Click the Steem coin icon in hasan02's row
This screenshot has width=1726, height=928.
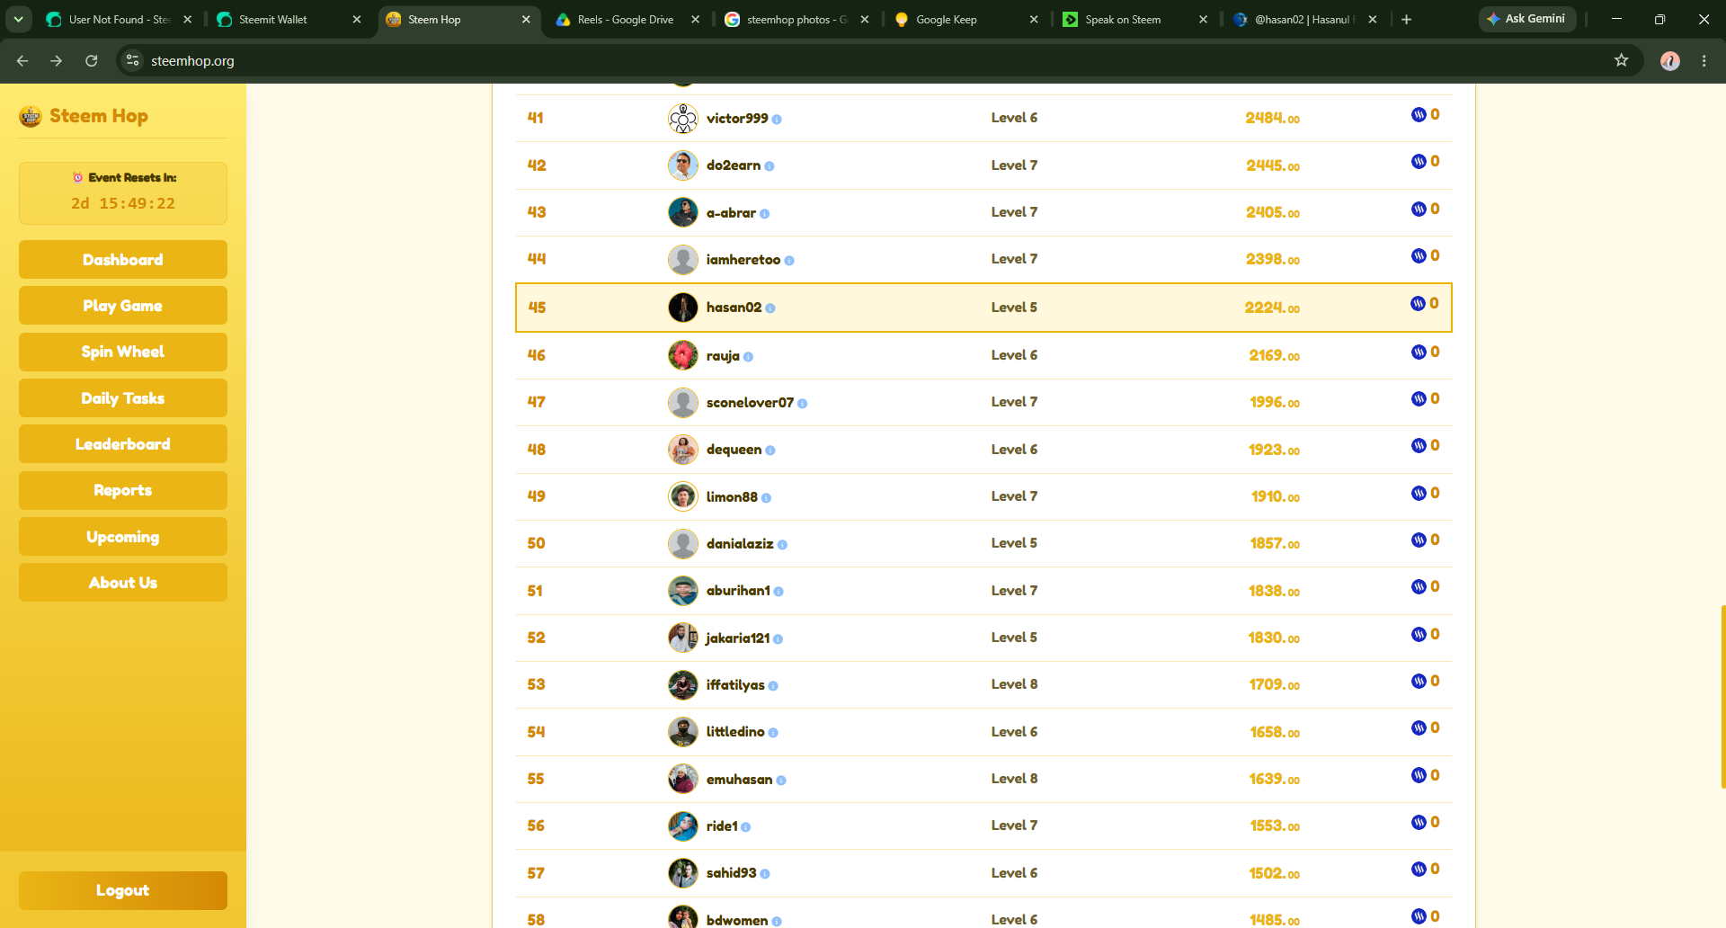click(1418, 304)
